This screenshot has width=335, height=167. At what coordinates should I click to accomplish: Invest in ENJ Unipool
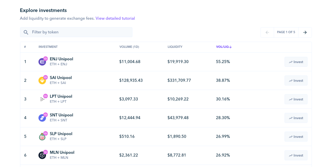(296, 62)
